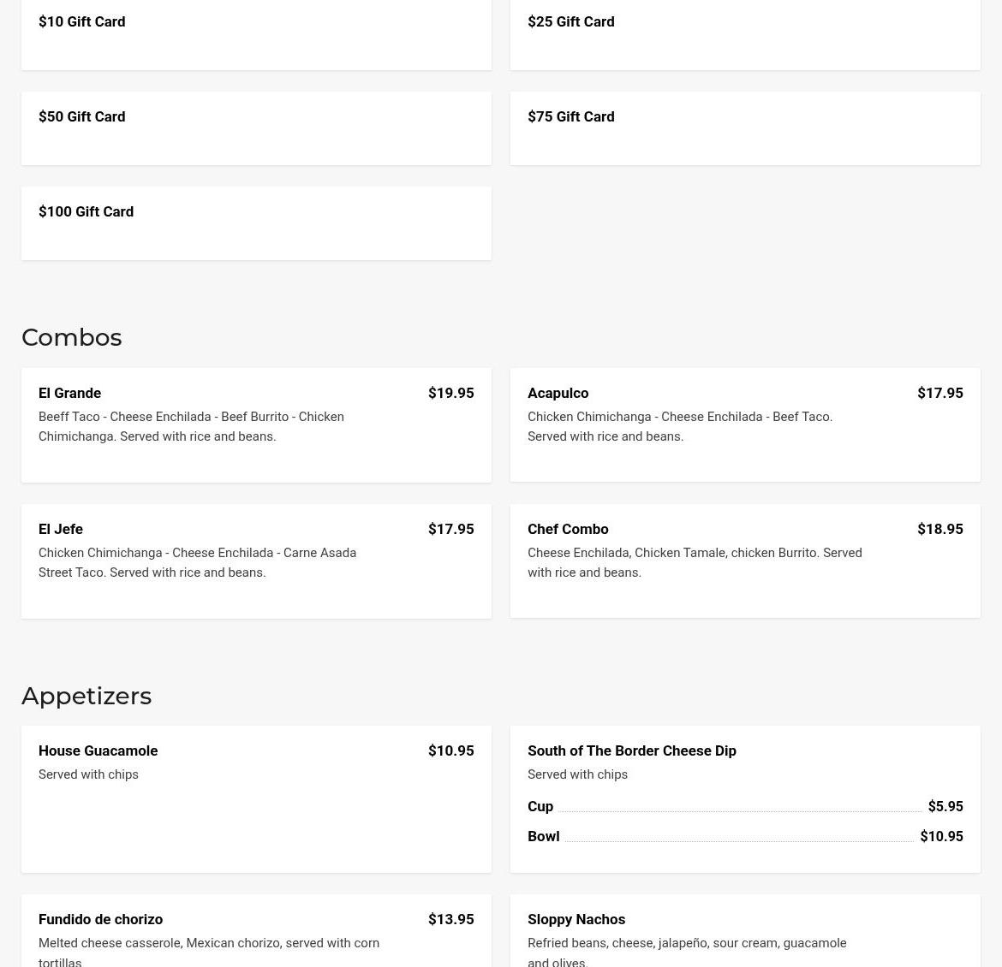The image size is (1002, 967).
Task: Open the Acapulco combo item
Action: [x=558, y=394]
